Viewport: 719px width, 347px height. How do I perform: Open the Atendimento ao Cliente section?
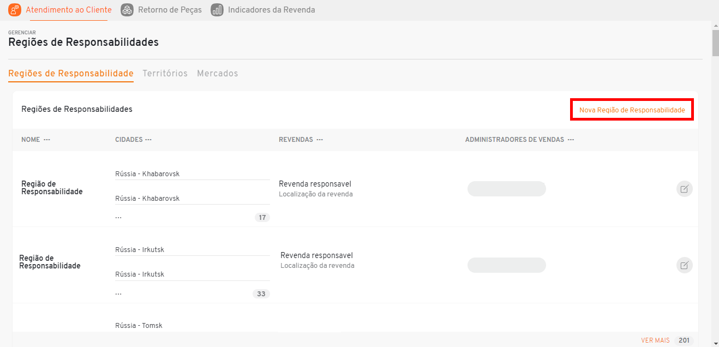60,10
